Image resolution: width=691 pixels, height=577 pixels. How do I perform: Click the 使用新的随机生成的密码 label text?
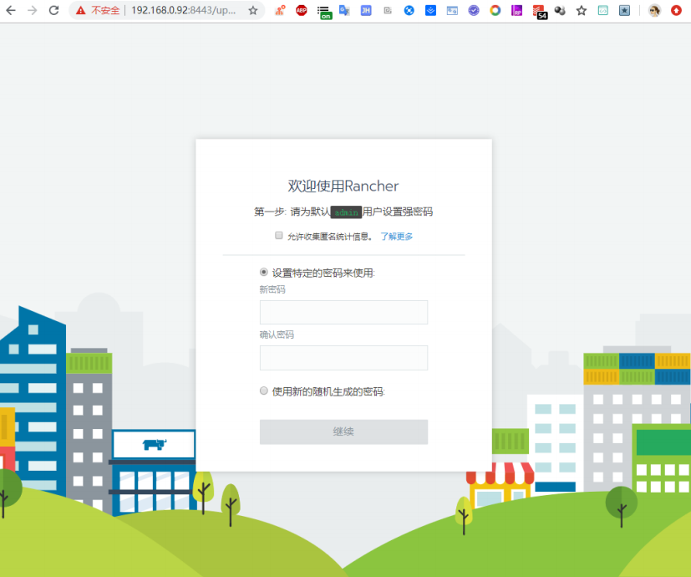point(328,391)
